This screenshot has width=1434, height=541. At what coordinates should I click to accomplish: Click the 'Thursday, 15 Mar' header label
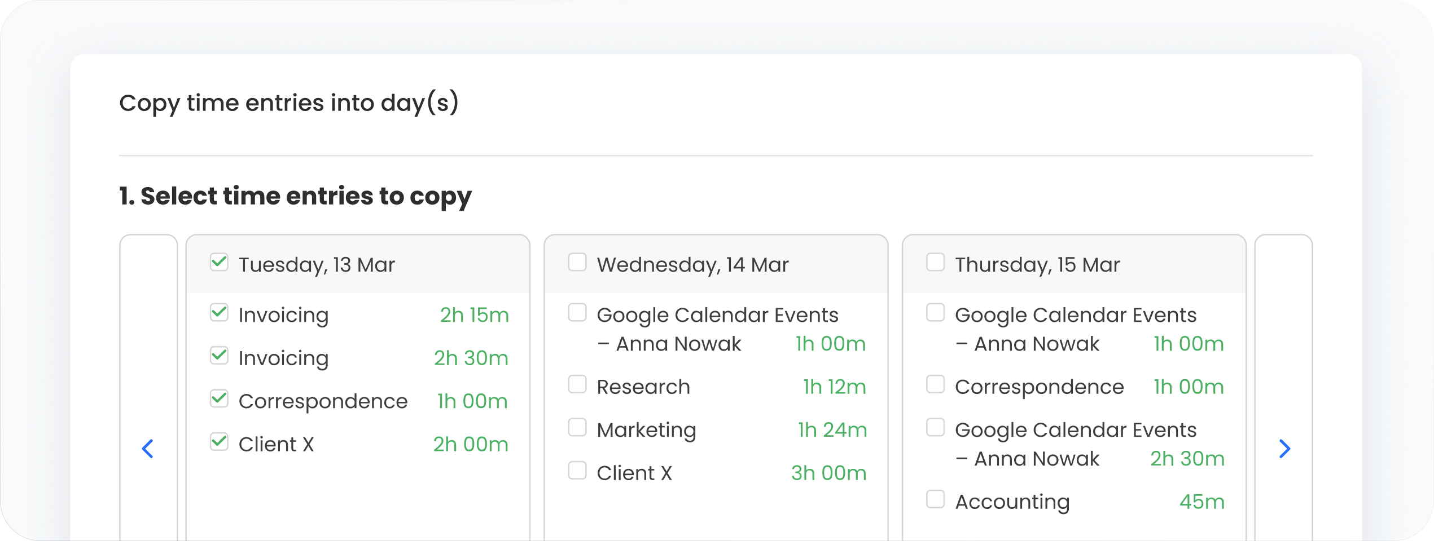[x=1037, y=265]
